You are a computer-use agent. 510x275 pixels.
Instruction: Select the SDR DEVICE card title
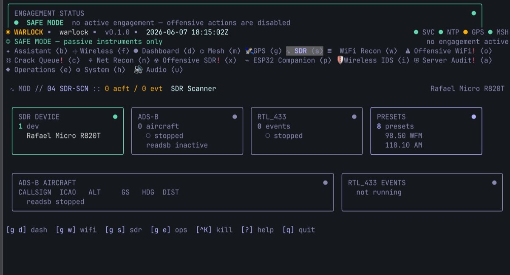coord(39,116)
